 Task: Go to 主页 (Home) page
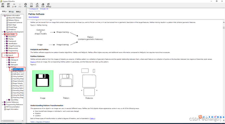coord(37,5)
